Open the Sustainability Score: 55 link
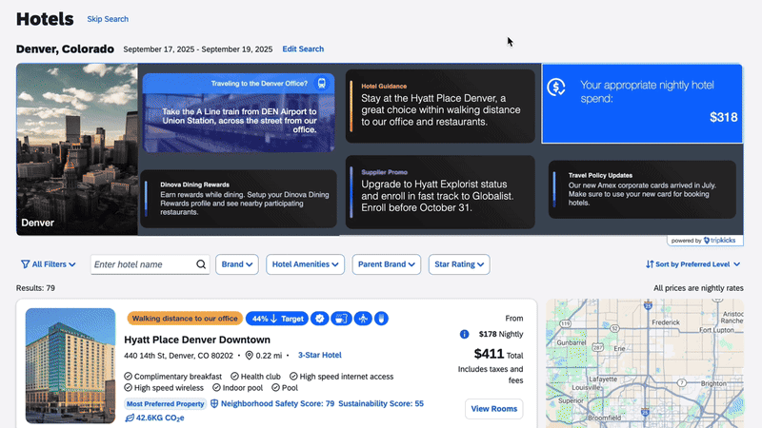The height and width of the screenshot is (428, 762). click(381, 403)
